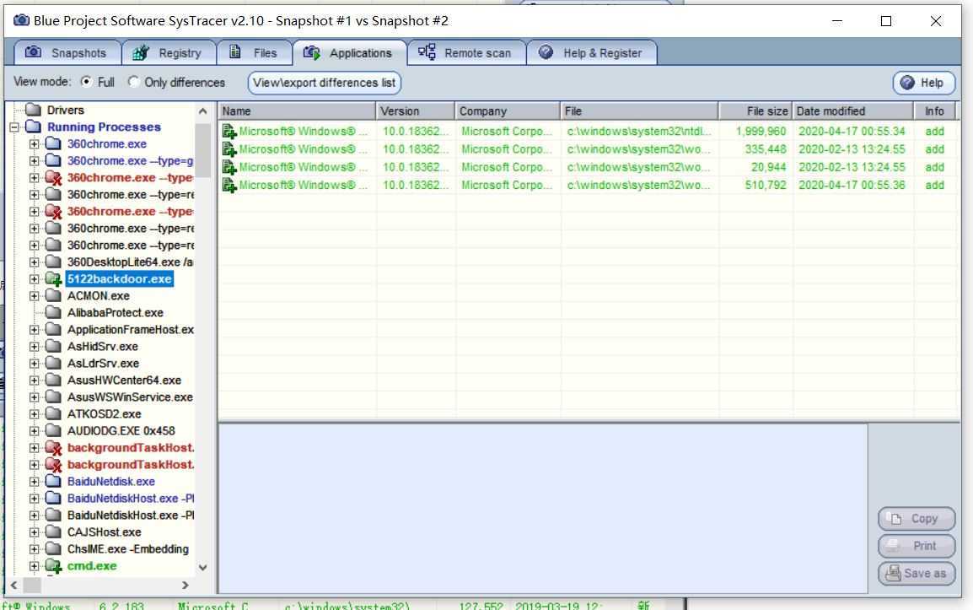Click the Info column header
This screenshot has width=973, height=610.
point(934,111)
